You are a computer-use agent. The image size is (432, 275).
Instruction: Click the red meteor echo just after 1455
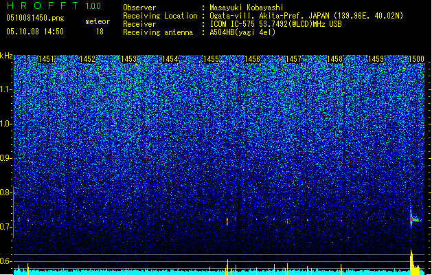click(x=227, y=221)
